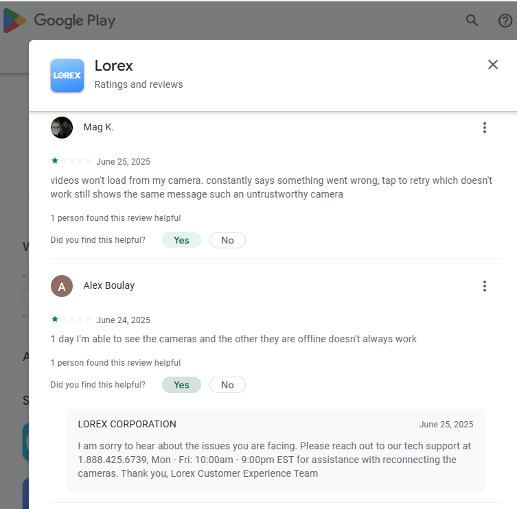517x509 pixels.
Task: Click the date June 24, 2025
Action: (123, 320)
